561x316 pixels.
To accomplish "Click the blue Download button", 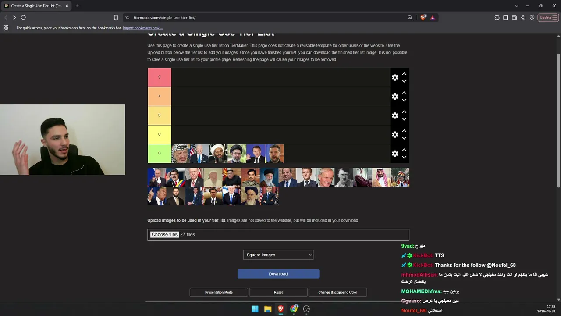I will pyautogui.click(x=278, y=274).
